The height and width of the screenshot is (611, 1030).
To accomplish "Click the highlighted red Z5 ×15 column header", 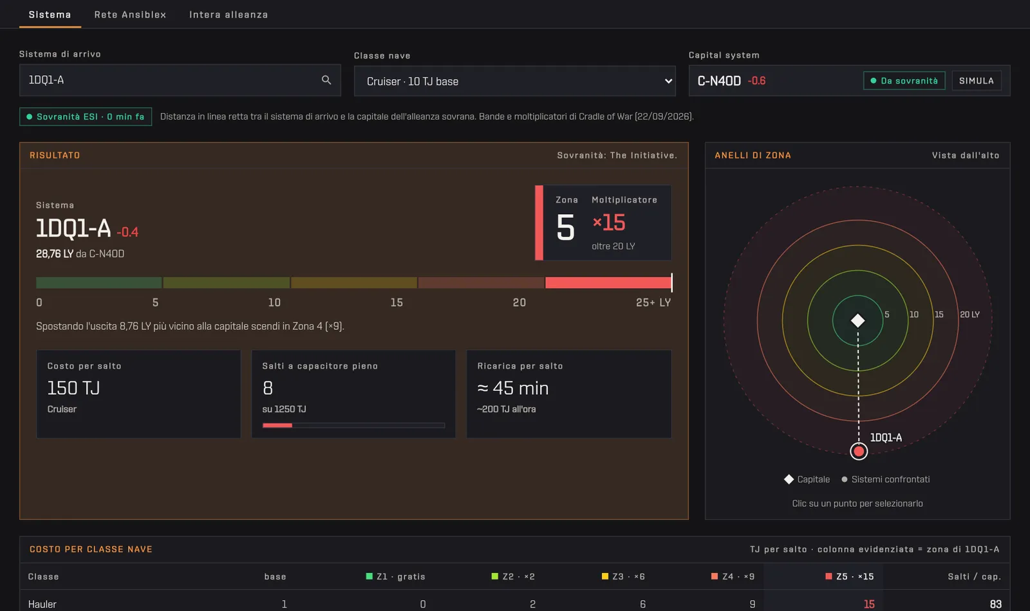I will coord(850,576).
